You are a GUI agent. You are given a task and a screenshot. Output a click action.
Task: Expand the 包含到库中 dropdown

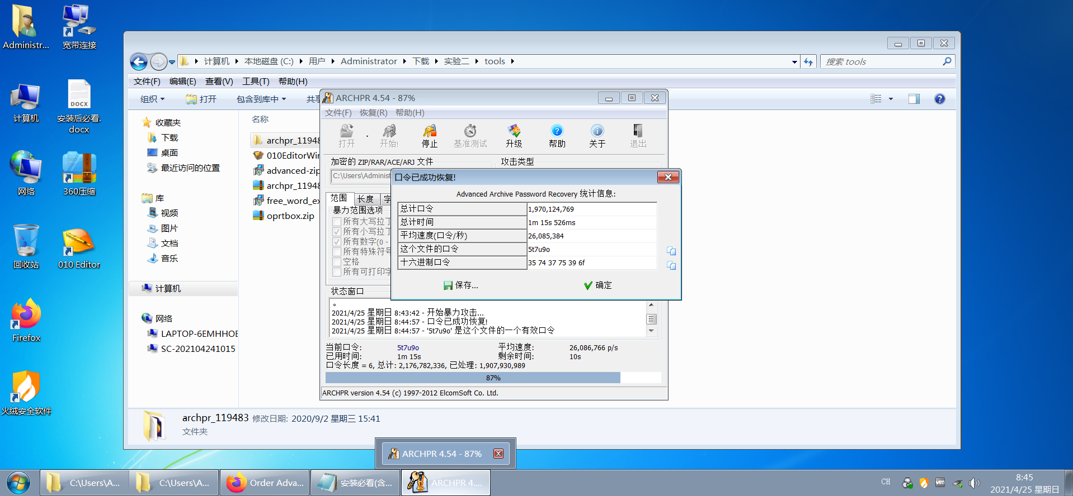261,99
